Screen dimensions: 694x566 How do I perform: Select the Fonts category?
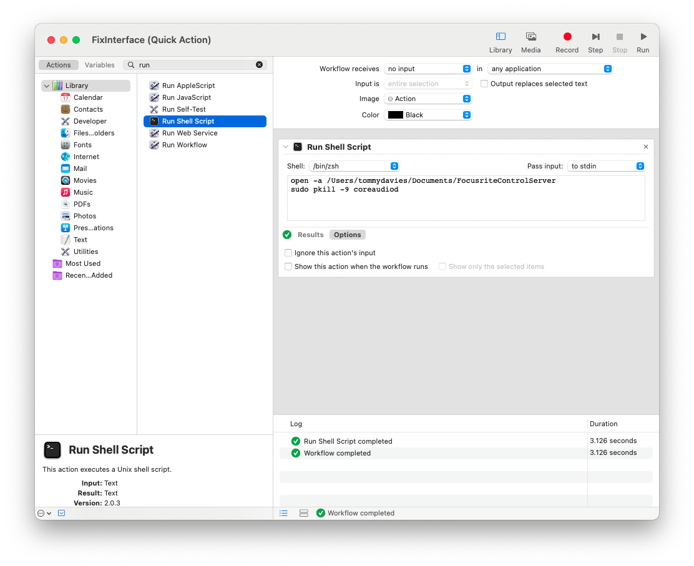[x=82, y=145]
